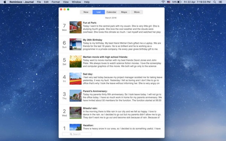Close the journal window with red button
Viewport: 226px width, 141px height.
click(x=61, y=9)
